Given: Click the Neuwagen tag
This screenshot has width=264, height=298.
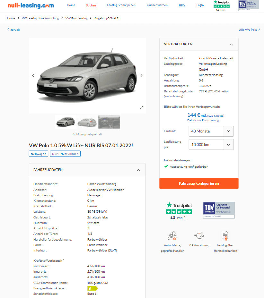Looking at the screenshot, I should [x=39, y=154].
